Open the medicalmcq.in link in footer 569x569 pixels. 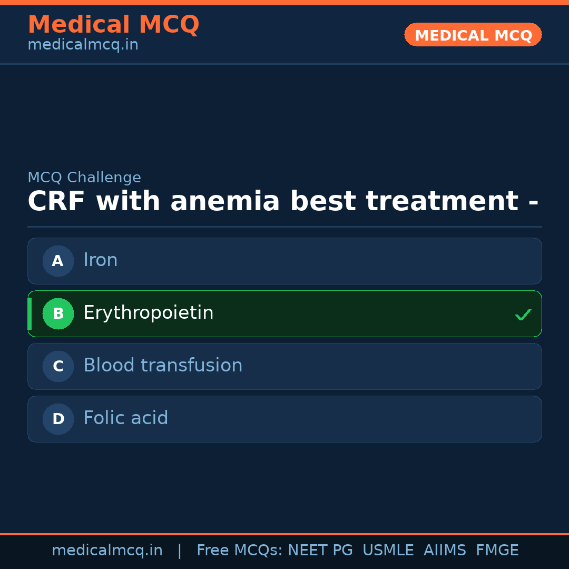pos(107,551)
